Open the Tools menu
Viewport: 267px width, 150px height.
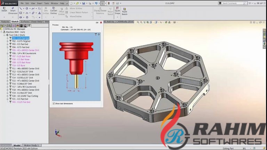(x=47, y=3)
